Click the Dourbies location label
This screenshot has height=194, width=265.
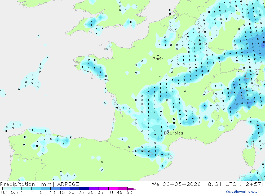[x=174, y=133]
